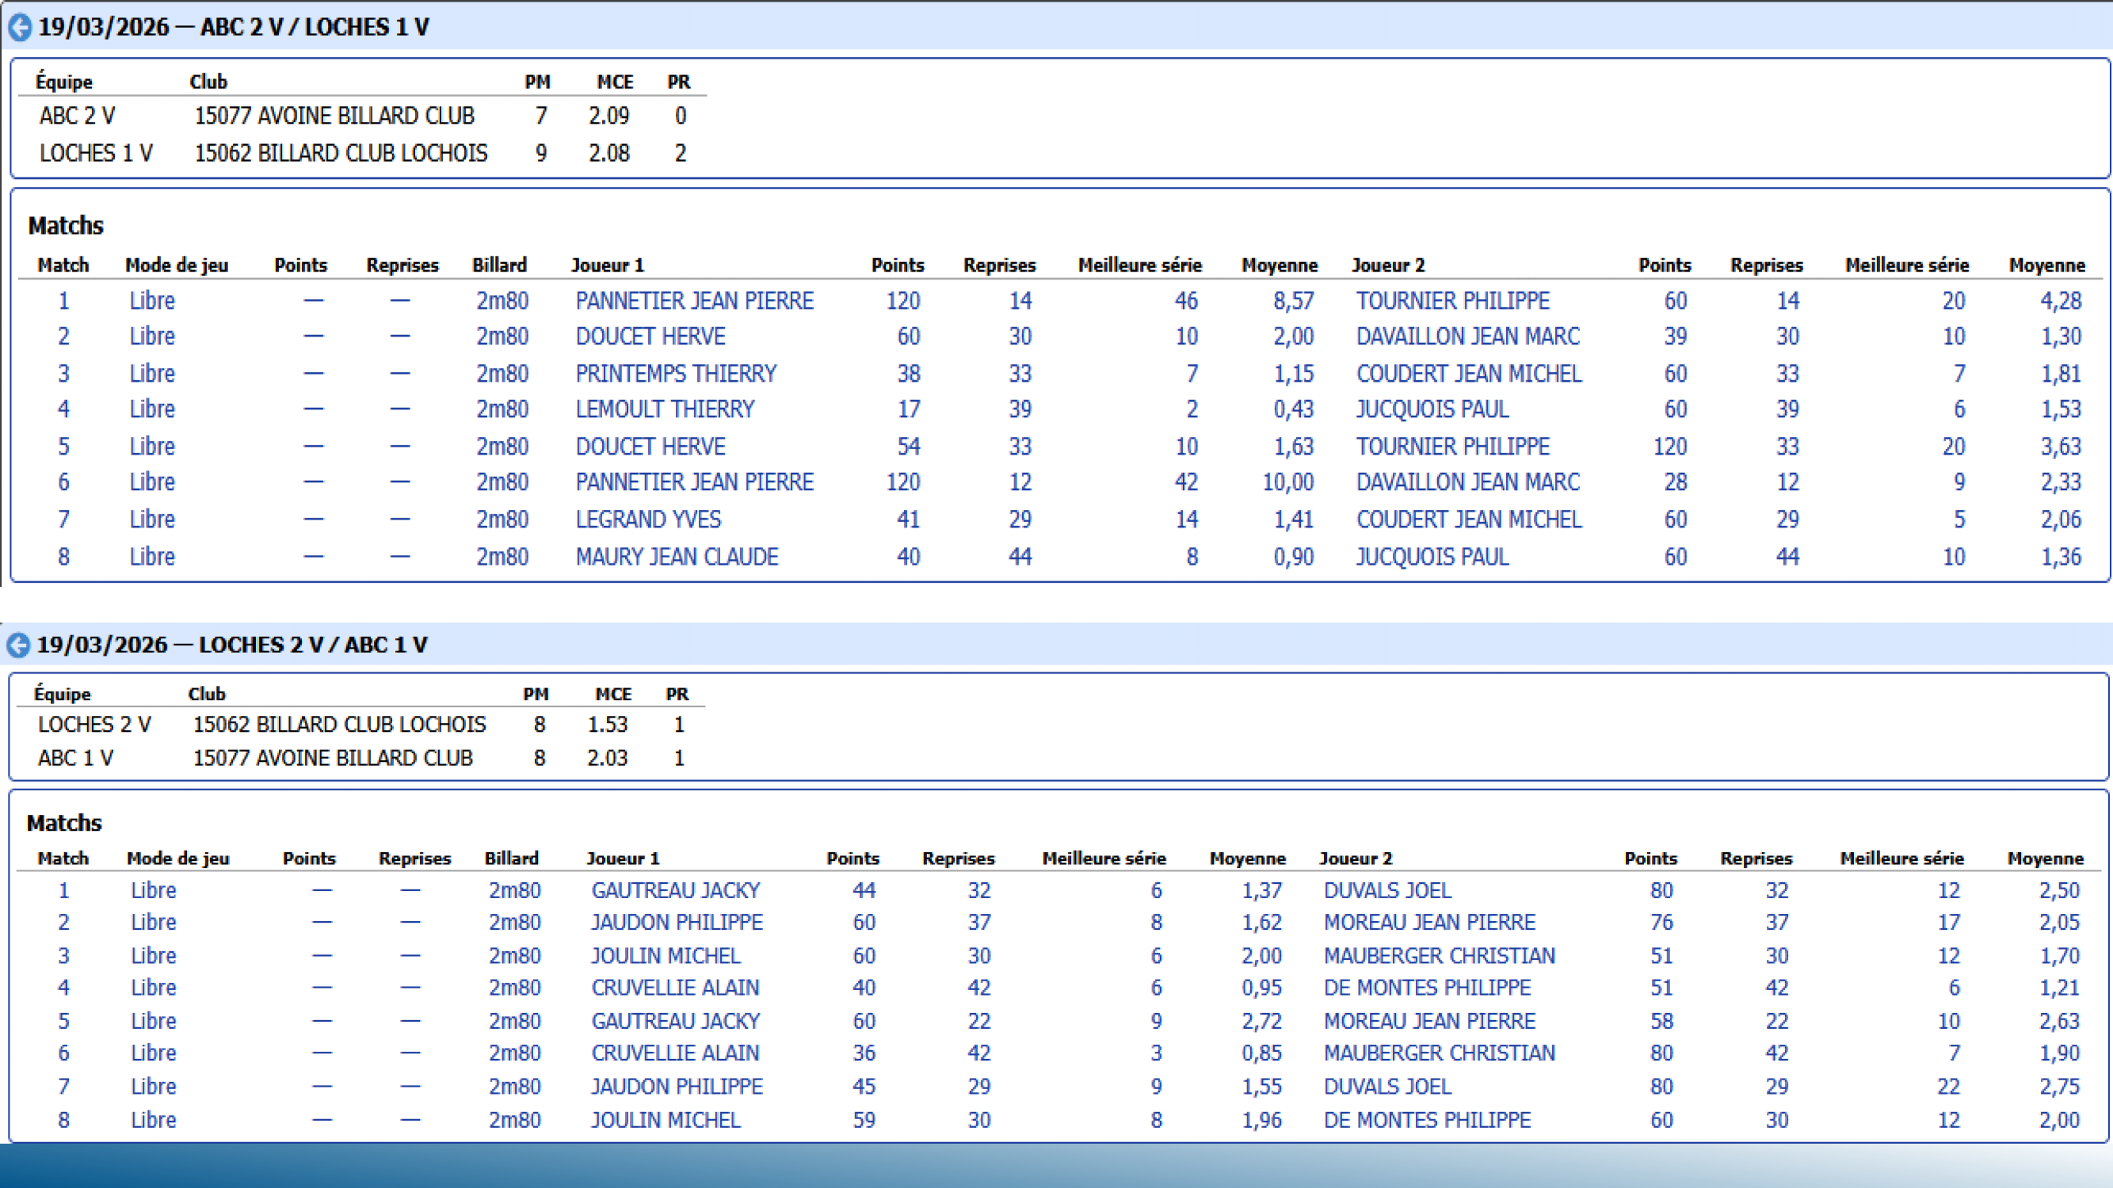Click back arrow beside ABC 2 V / LOCHES 1 V
Image resolution: width=2113 pixels, height=1188 pixels.
click(x=20, y=27)
